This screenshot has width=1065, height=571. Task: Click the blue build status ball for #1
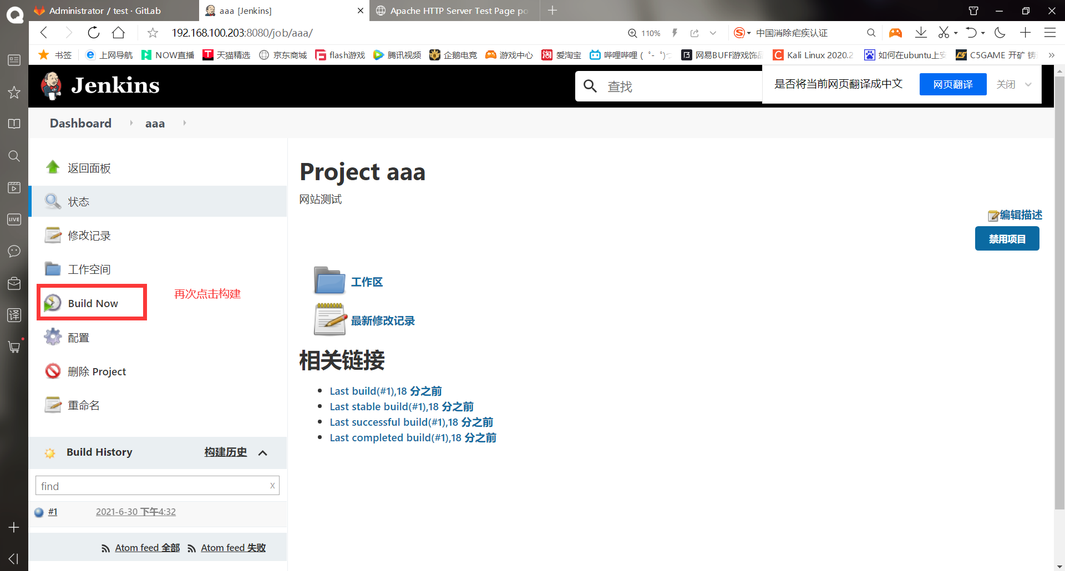[38, 511]
